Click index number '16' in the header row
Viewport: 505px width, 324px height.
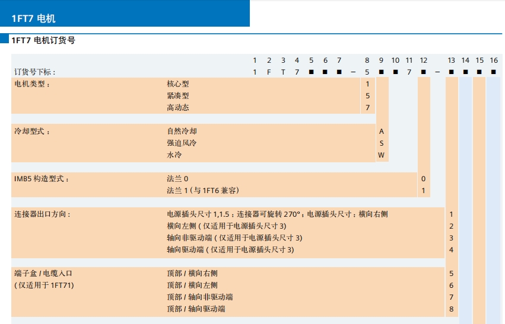494,60
